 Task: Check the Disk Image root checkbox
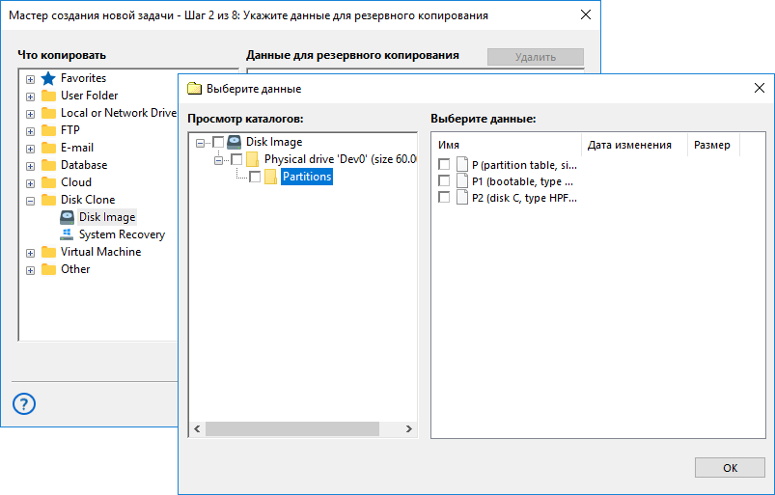[x=218, y=142]
